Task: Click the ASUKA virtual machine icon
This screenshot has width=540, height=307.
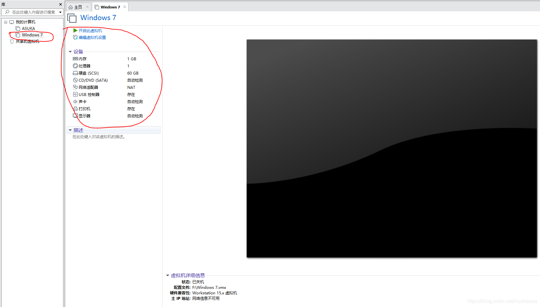Action: [x=18, y=29]
